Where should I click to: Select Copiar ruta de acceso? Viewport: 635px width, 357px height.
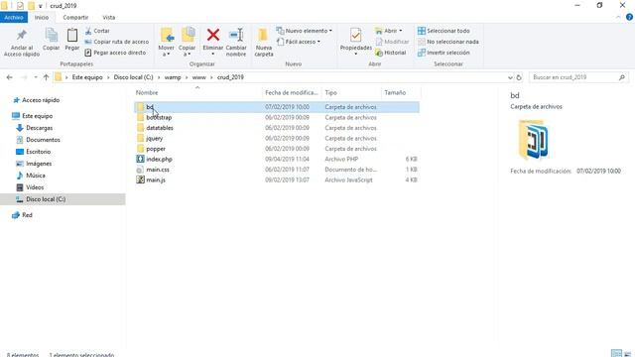[x=117, y=42]
